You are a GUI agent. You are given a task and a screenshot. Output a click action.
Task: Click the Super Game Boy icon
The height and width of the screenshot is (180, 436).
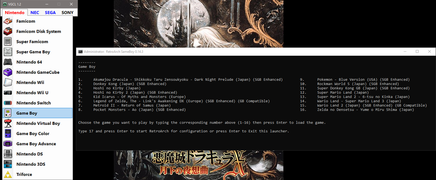8,52
